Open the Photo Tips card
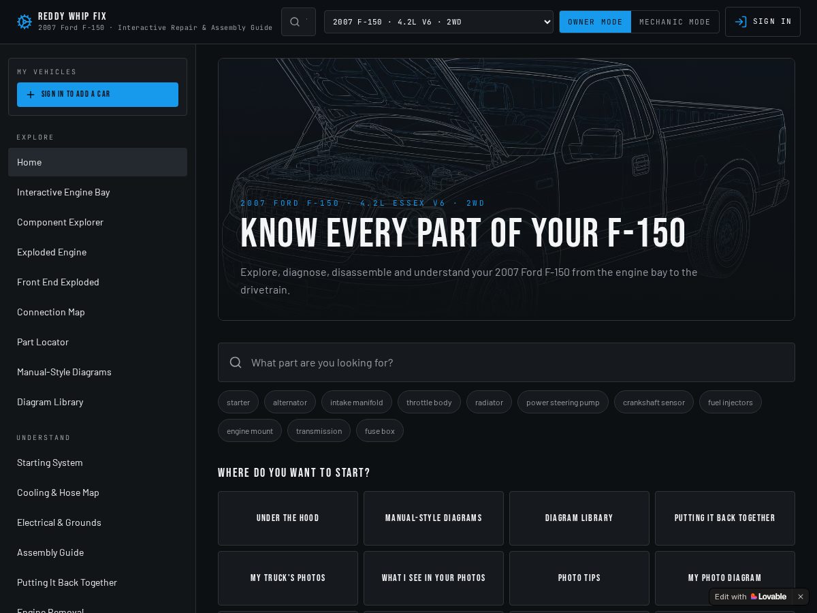This screenshot has height=613, width=817. pos(579,578)
